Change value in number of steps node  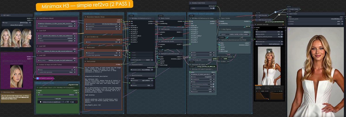tap(56, 70)
